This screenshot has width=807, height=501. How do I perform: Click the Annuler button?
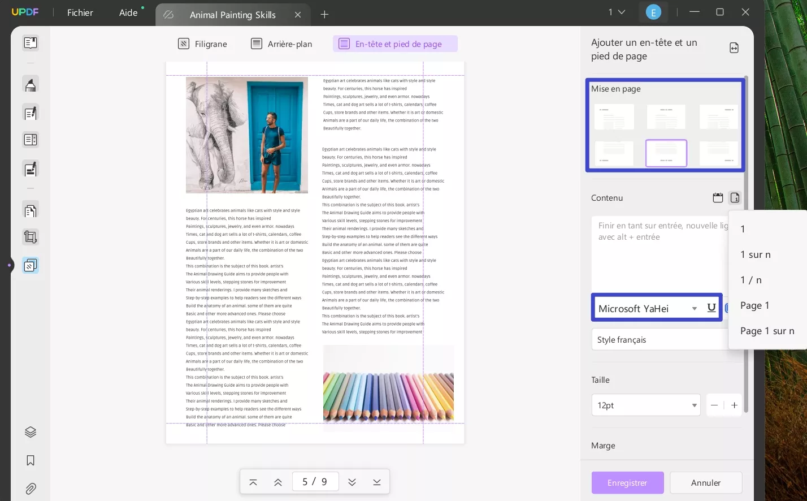(706, 483)
